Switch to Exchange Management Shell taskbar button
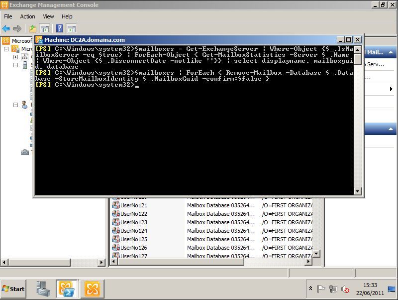This screenshot has height=300, width=398. (x=67, y=289)
